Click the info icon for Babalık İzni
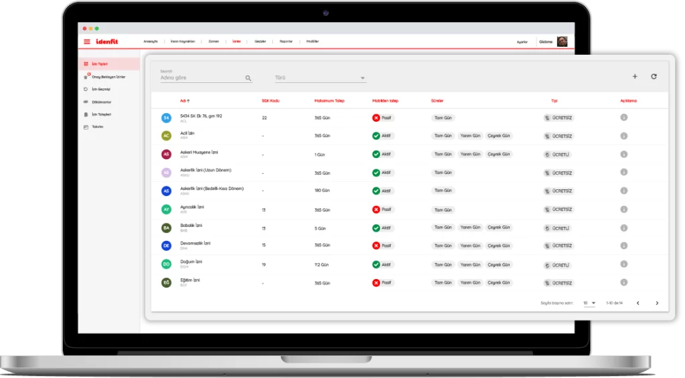This screenshot has width=685, height=378. (x=623, y=227)
